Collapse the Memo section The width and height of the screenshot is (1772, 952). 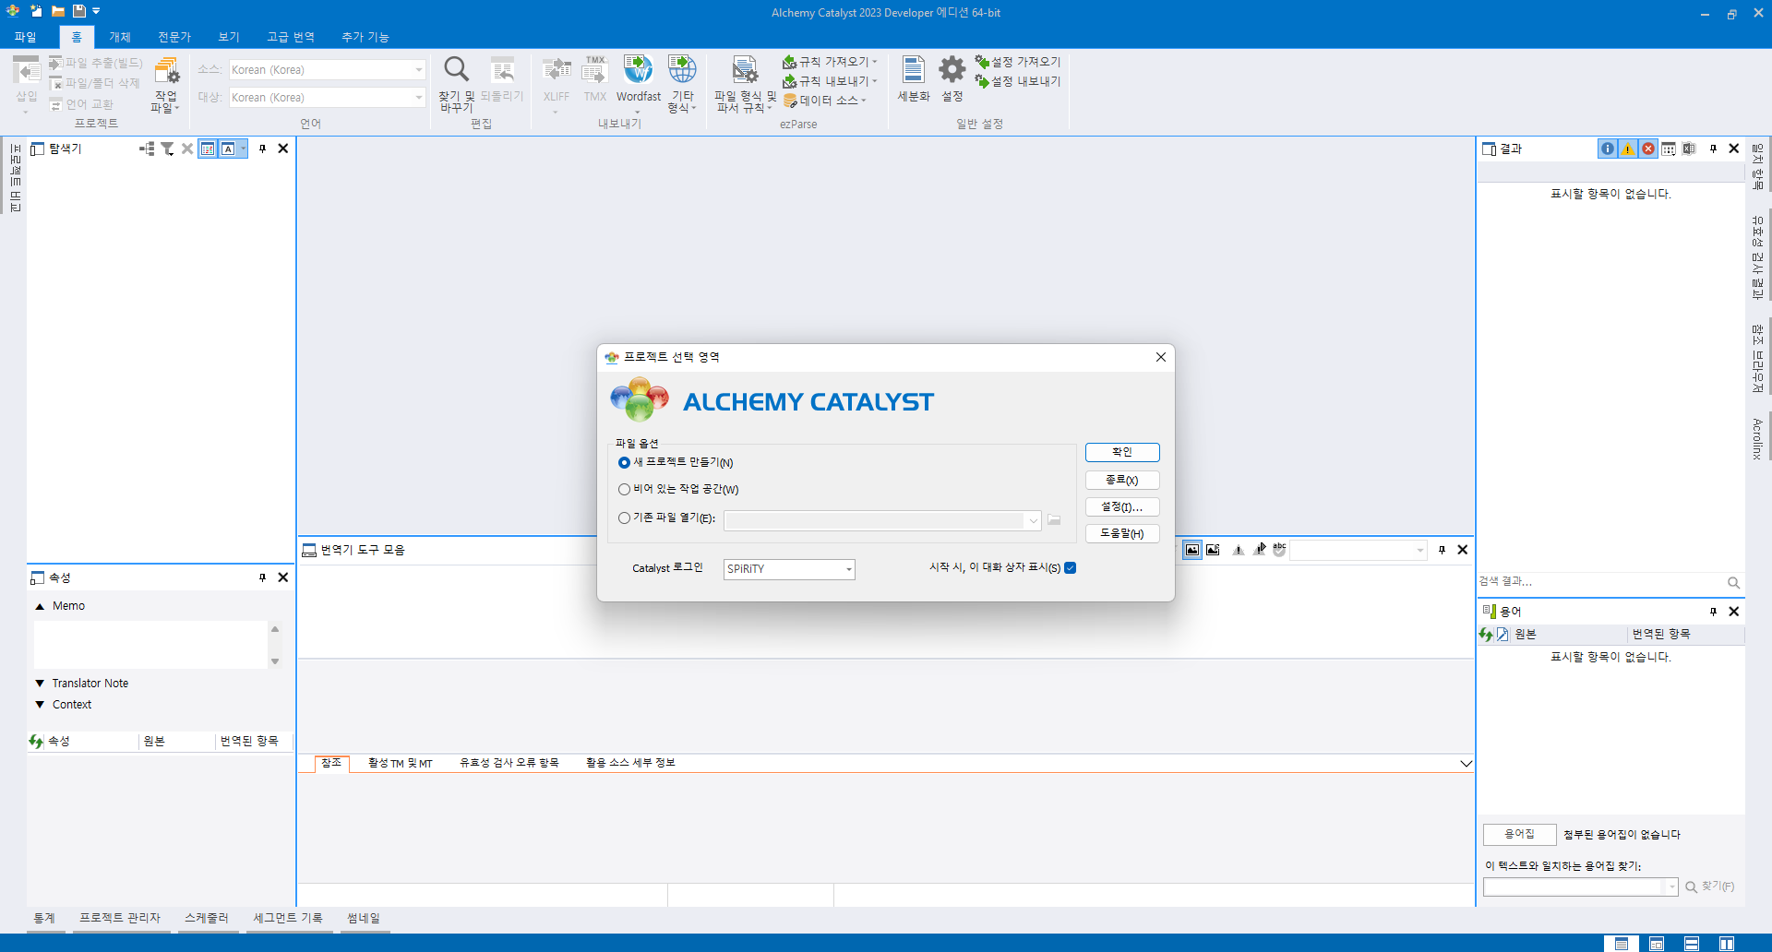40,606
